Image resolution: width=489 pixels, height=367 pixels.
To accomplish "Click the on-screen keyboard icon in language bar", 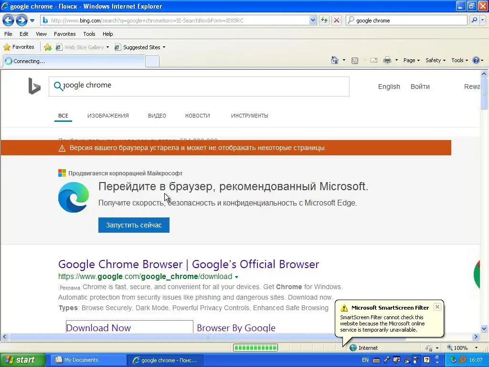I will (x=376, y=360).
